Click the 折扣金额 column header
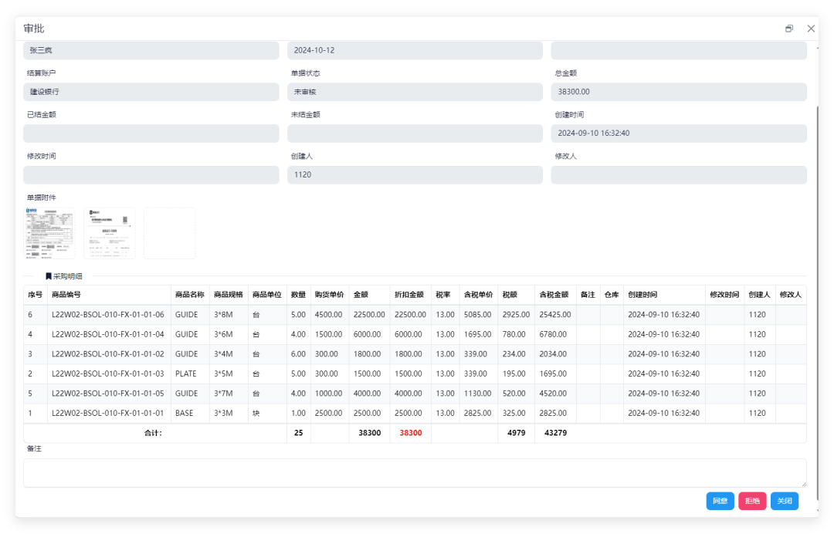The image size is (834, 534). pyautogui.click(x=409, y=294)
